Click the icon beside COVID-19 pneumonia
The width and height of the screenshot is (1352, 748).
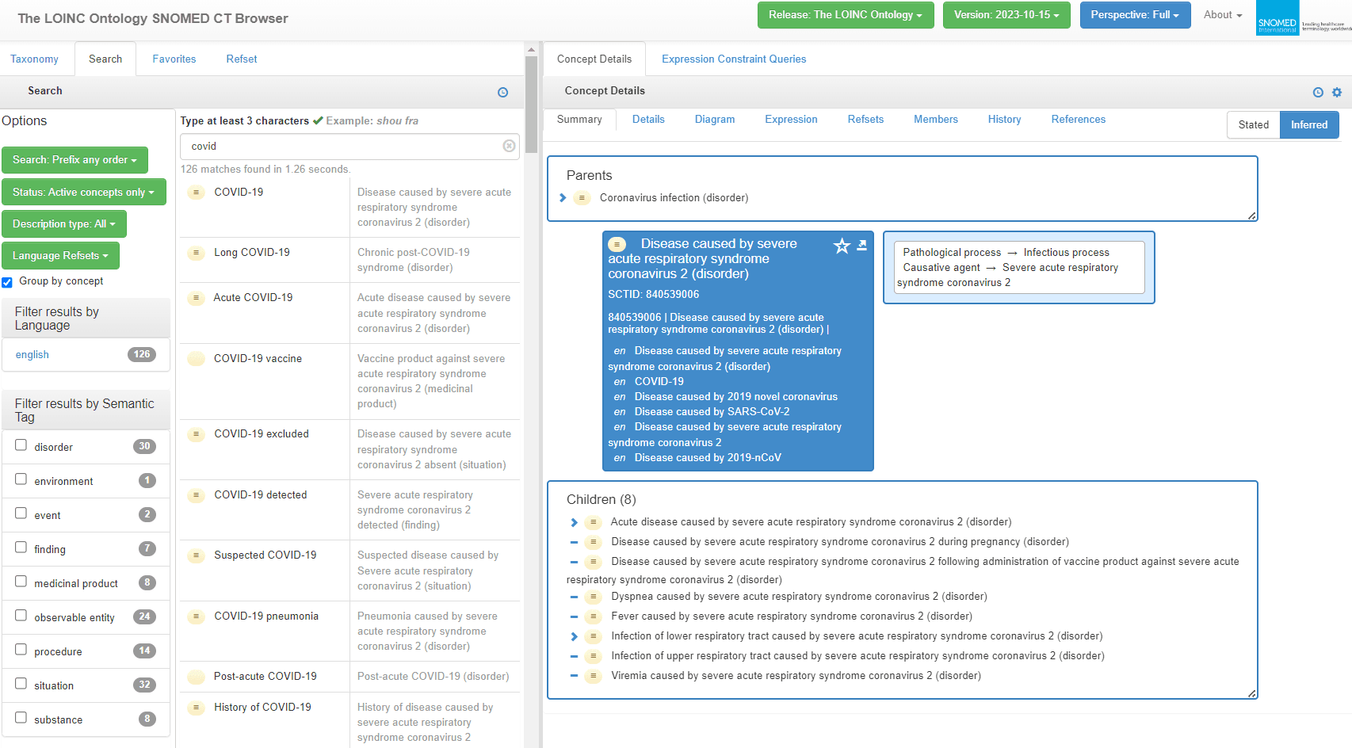pyautogui.click(x=196, y=616)
